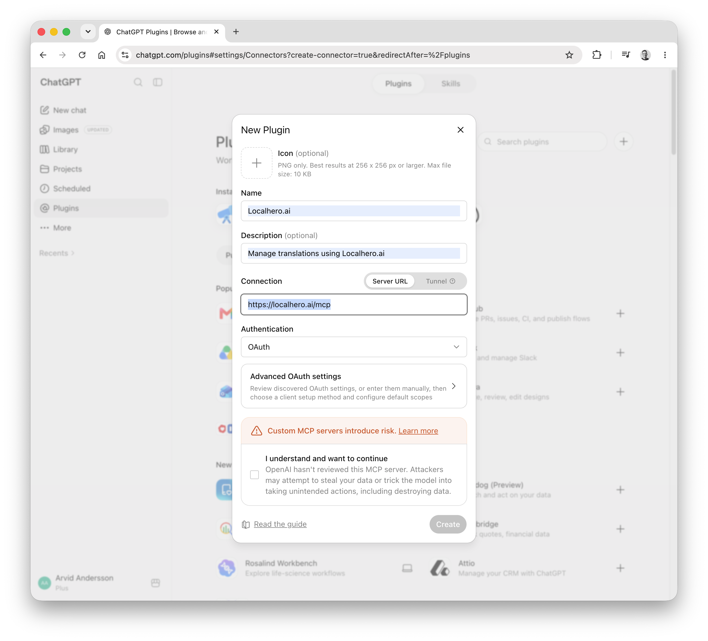Open the tab search dropdown

[x=88, y=32]
